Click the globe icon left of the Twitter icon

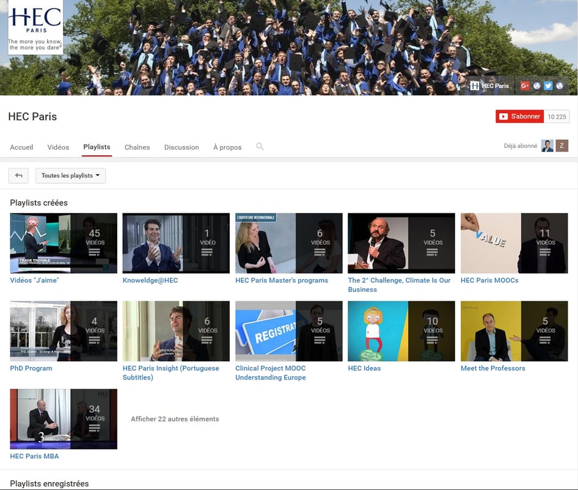[536, 86]
